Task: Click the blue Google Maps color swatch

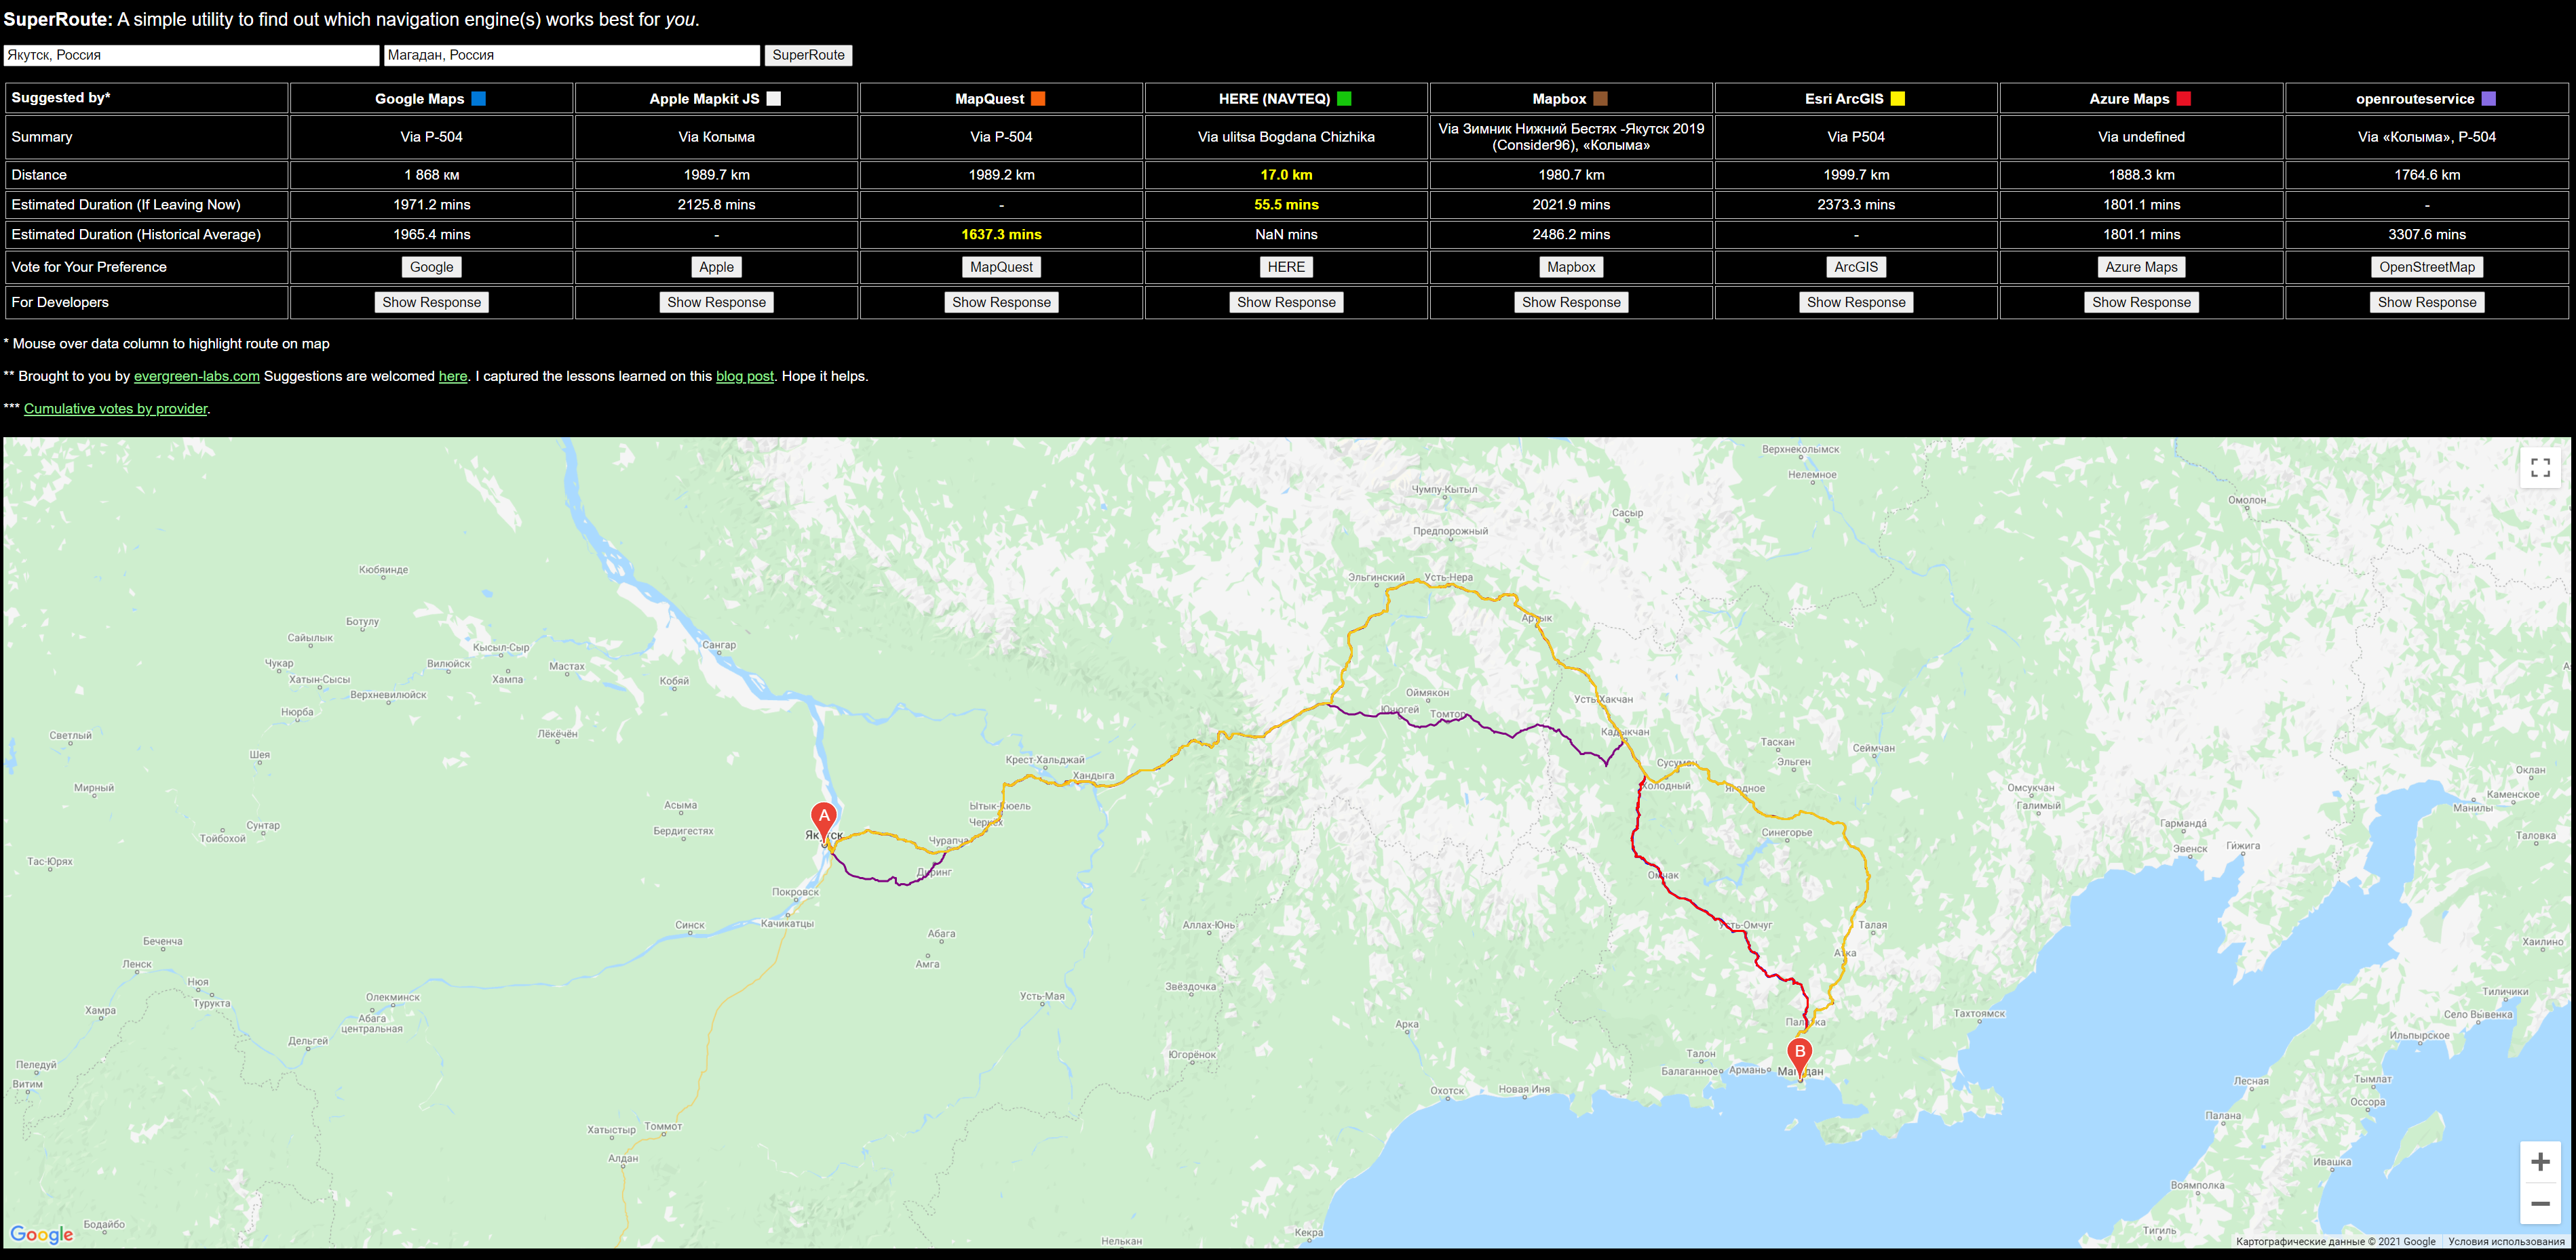Action: point(479,98)
